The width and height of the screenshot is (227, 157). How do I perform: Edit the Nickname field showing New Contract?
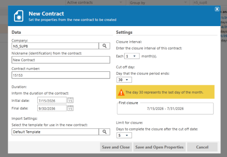61,60
